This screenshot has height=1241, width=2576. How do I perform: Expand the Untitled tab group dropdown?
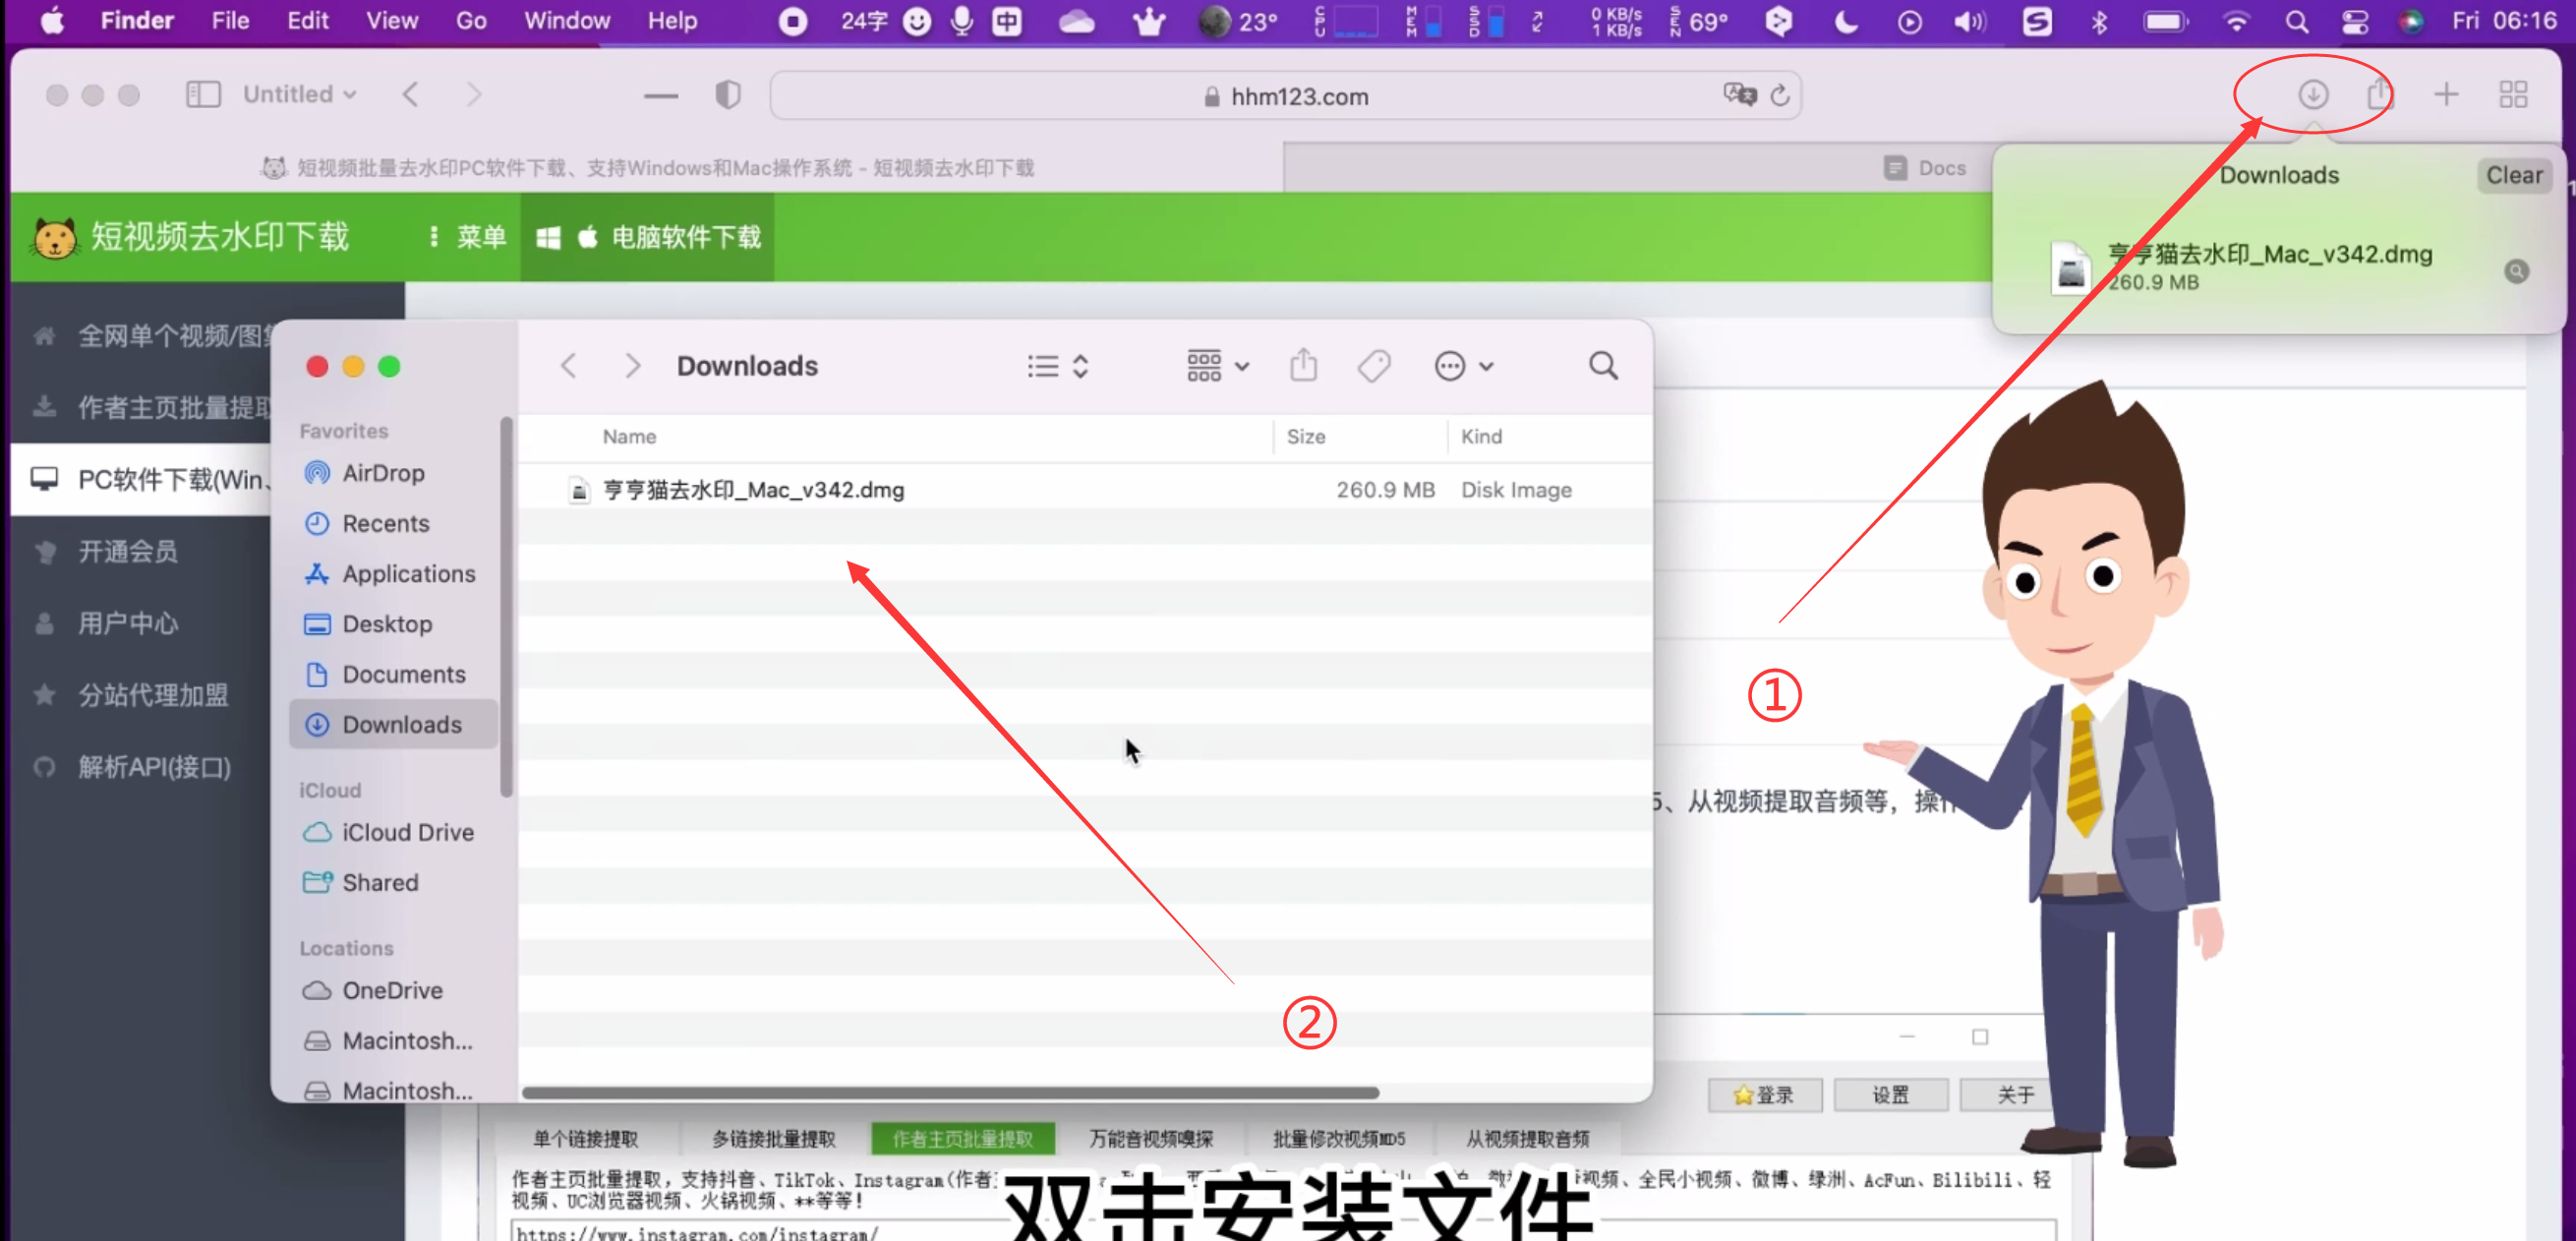coord(300,95)
